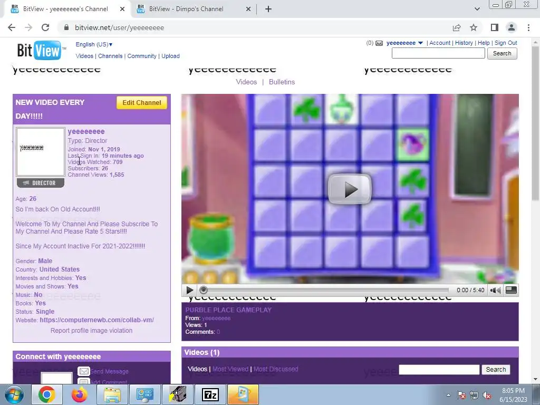The height and width of the screenshot is (405, 540).
Task: Click the top Search button
Action: pyautogui.click(x=502, y=53)
